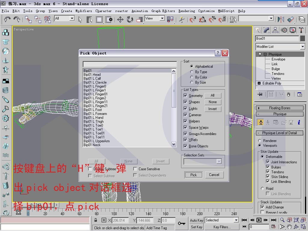Open Layer Manager icon

pos(302,20)
